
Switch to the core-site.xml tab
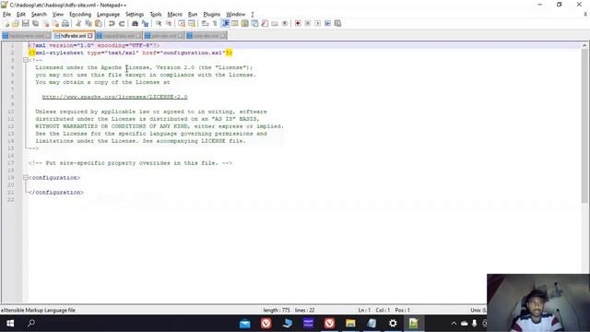click(x=206, y=36)
